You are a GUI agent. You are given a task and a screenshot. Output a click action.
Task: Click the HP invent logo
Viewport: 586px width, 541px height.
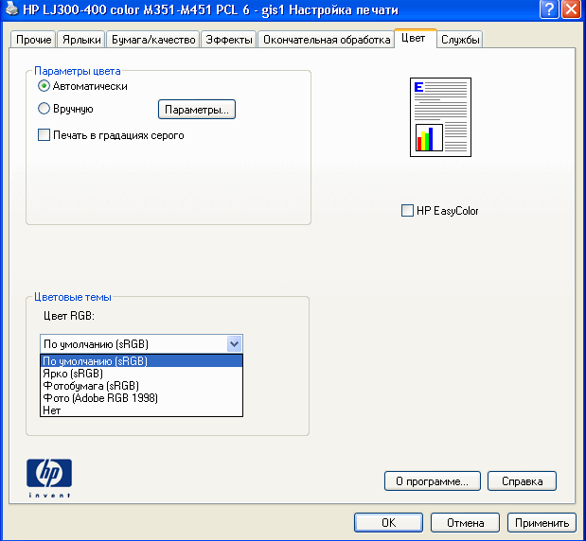click(49, 478)
